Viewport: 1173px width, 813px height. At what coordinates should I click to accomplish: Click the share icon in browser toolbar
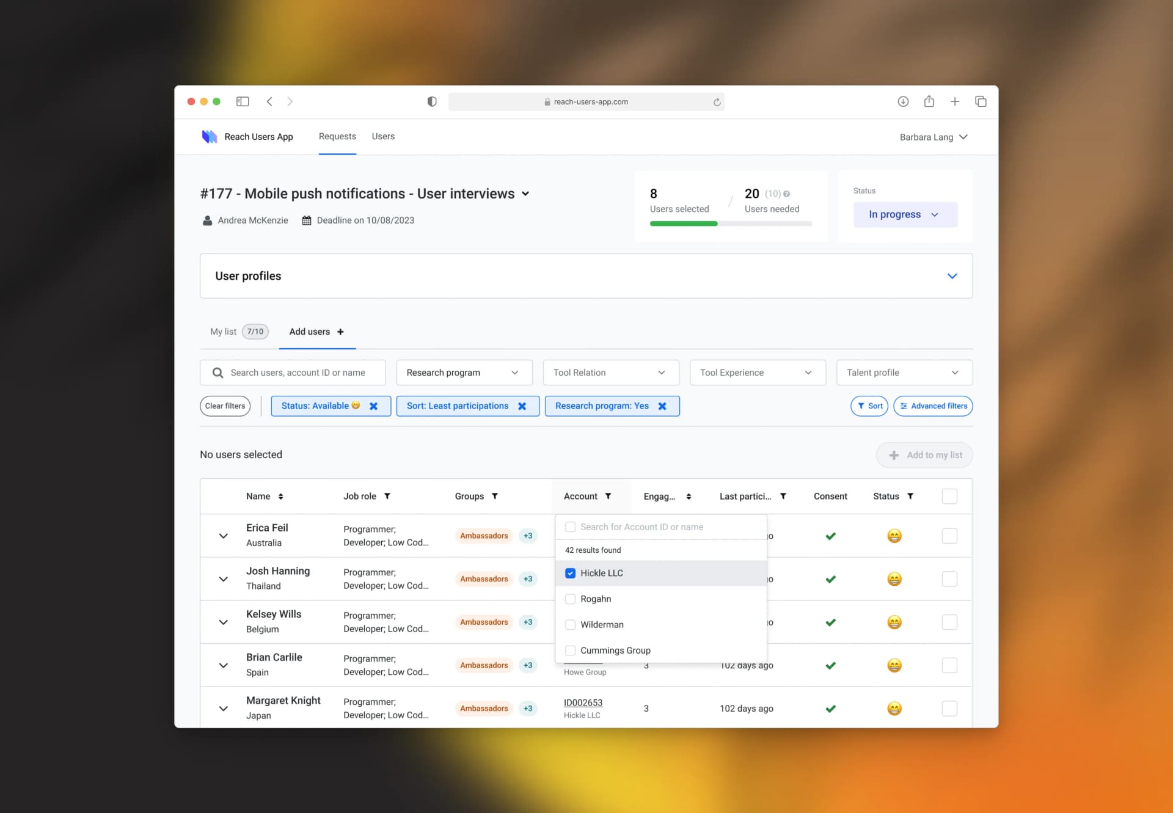pos(929,101)
